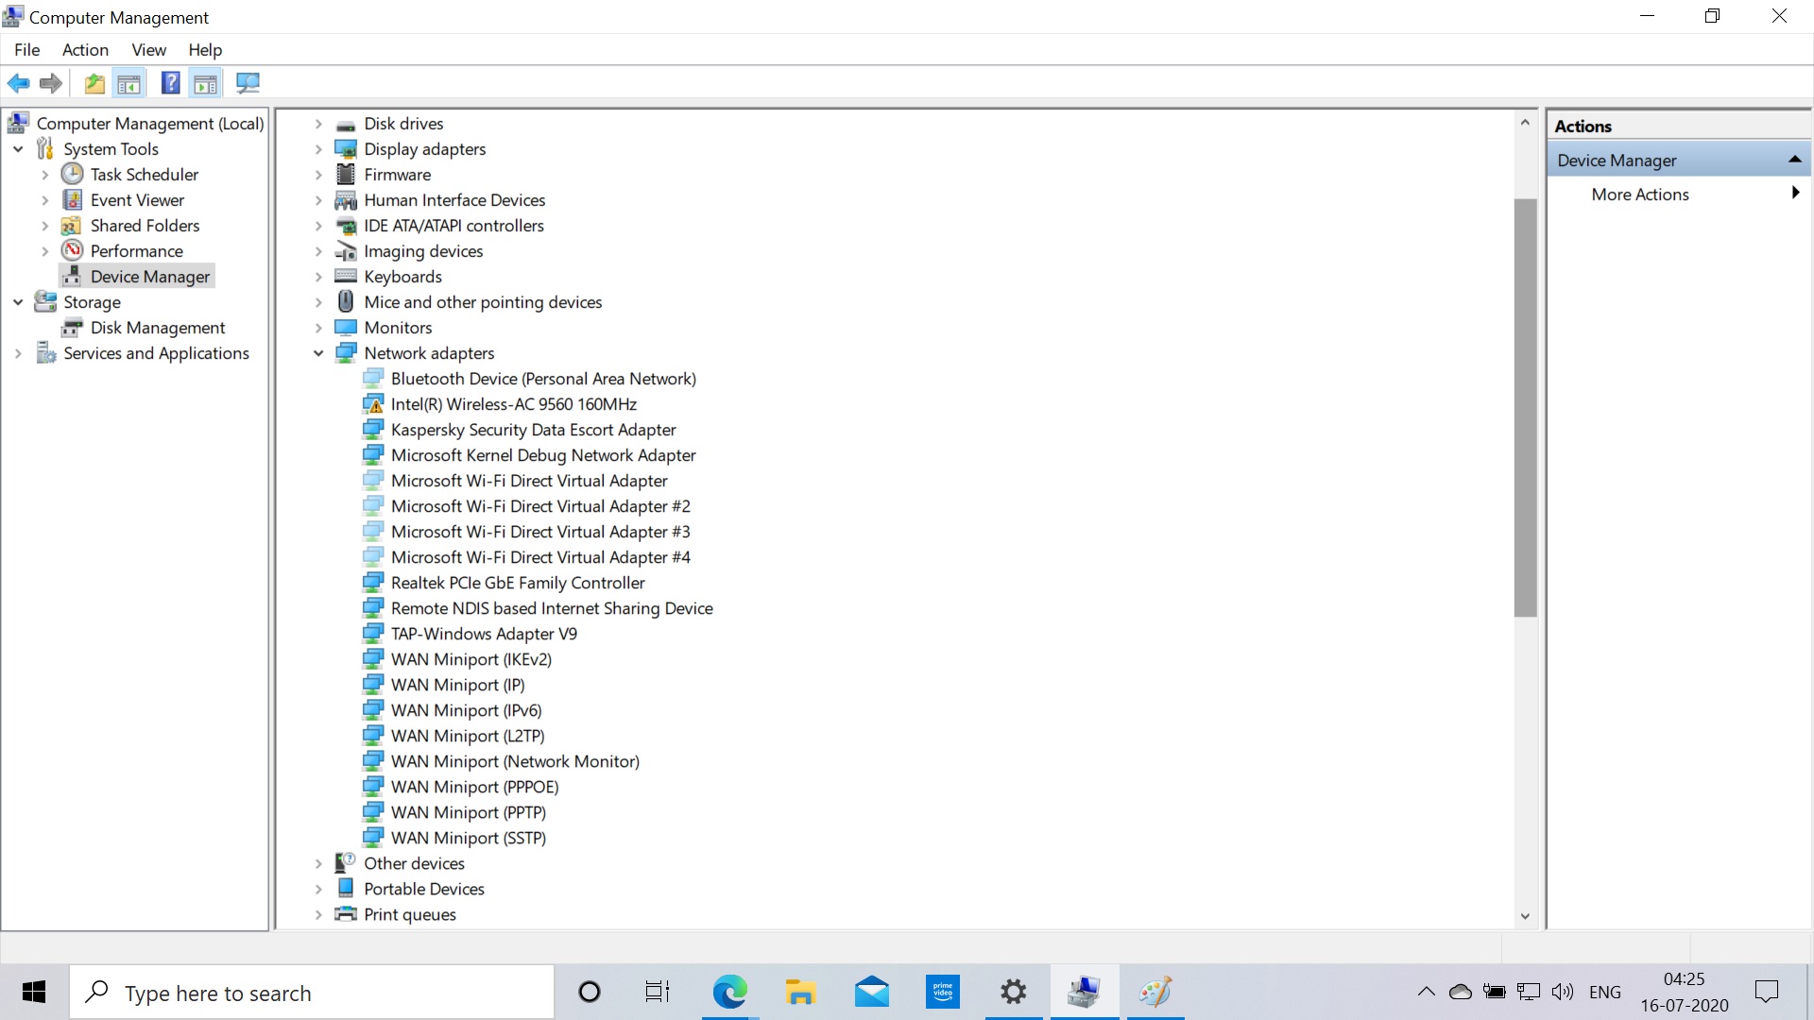Click the Scan for hardware changes monitor icon
This screenshot has height=1020, width=1814.
coord(248,83)
